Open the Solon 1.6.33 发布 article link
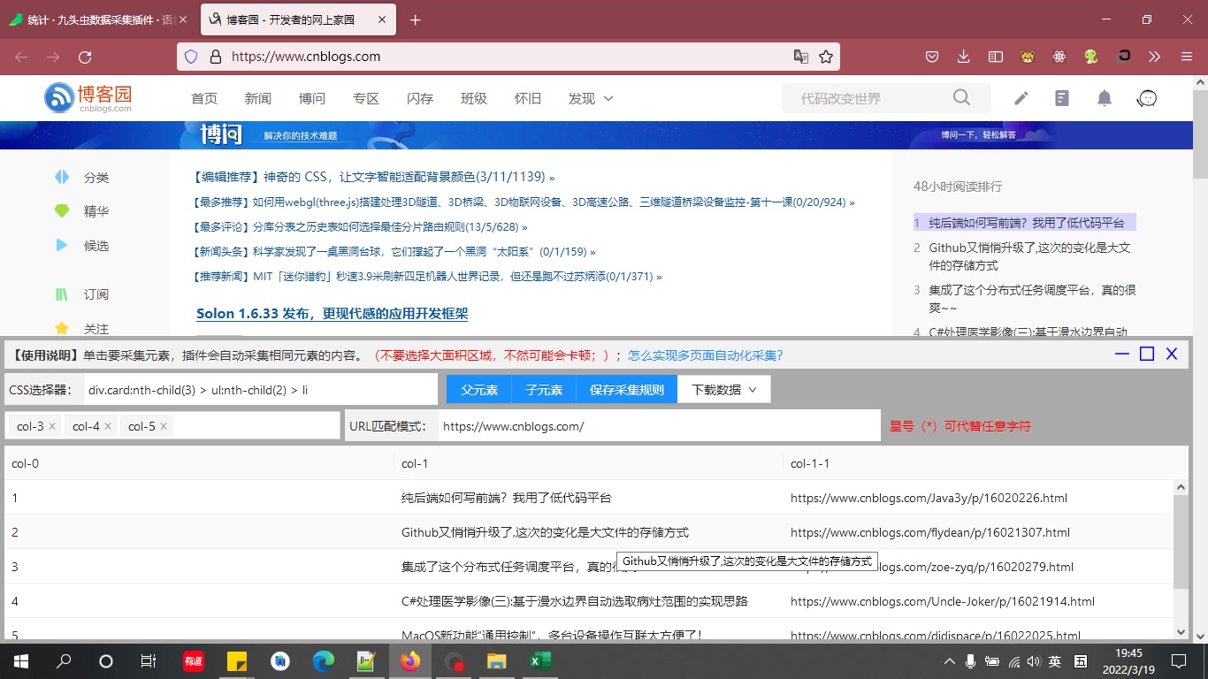Image resolution: width=1208 pixels, height=679 pixels. [x=333, y=314]
